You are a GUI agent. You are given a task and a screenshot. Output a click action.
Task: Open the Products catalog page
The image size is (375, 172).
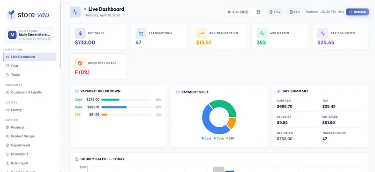click(x=30, y=128)
